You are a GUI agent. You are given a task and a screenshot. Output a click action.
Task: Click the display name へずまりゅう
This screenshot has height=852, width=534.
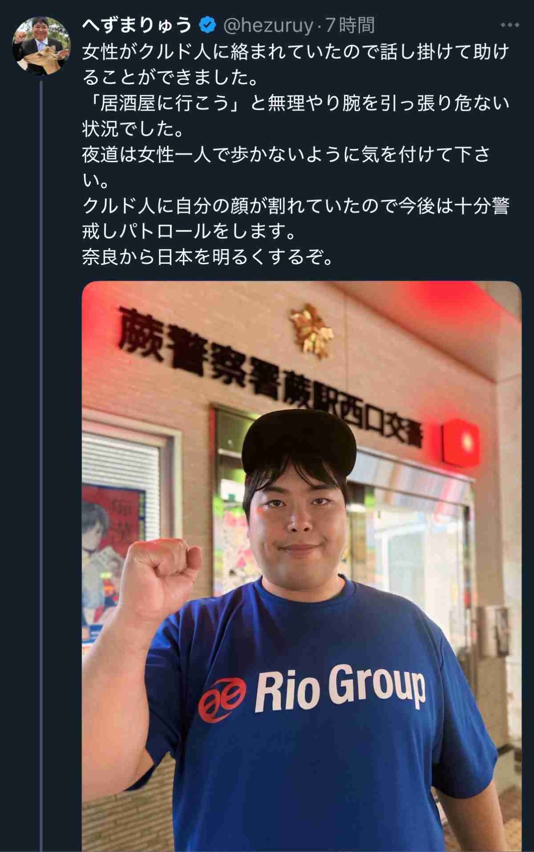coord(137,26)
